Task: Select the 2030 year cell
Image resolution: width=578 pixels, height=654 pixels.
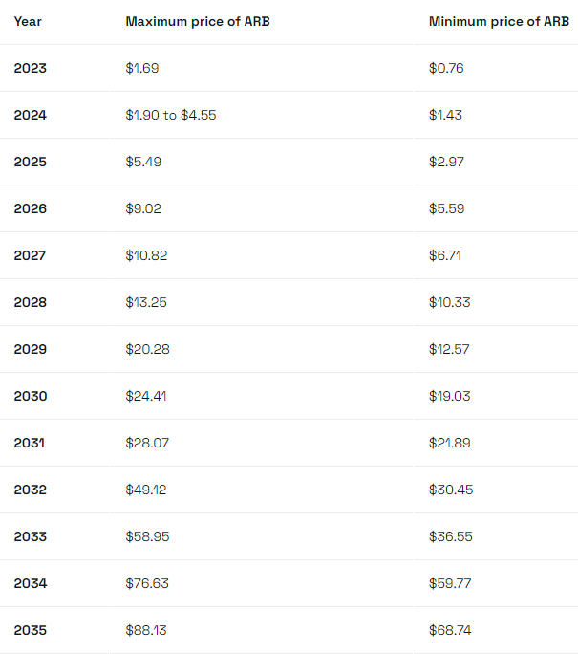Action: [x=31, y=396]
